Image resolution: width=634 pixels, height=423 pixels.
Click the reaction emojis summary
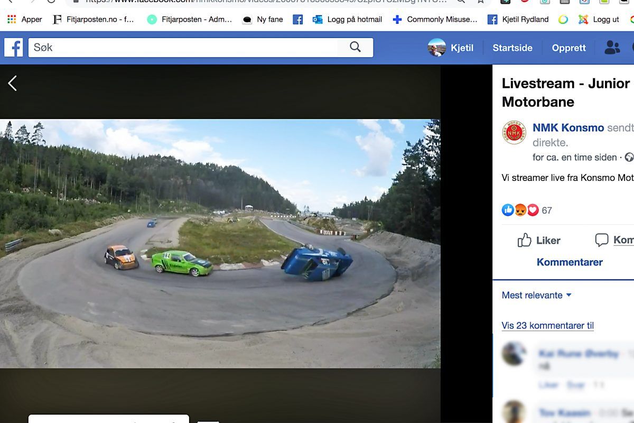coord(520,210)
